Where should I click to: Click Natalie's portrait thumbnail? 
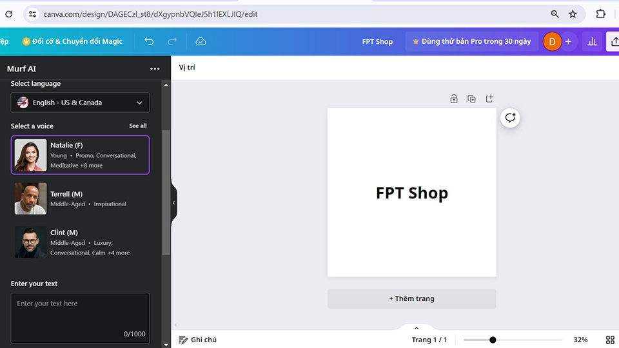click(30, 155)
